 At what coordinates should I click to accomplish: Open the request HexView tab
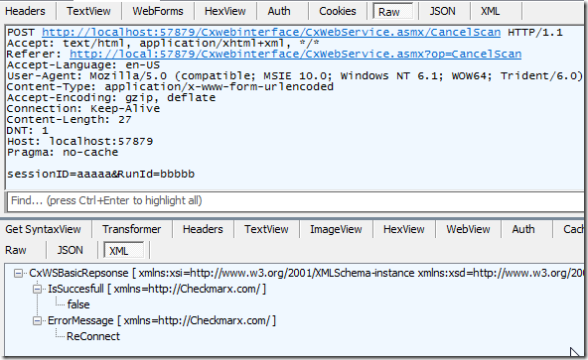pyautogui.click(x=225, y=11)
